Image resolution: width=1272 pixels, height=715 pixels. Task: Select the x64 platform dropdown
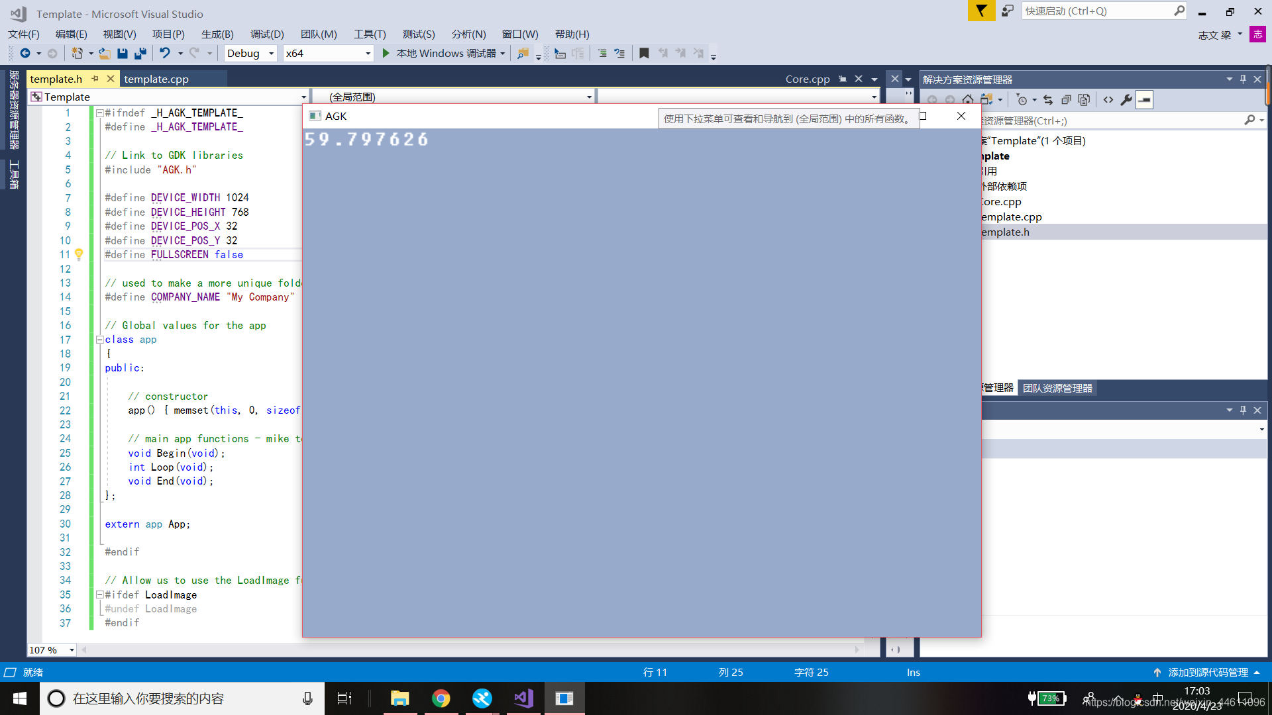(328, 53)
